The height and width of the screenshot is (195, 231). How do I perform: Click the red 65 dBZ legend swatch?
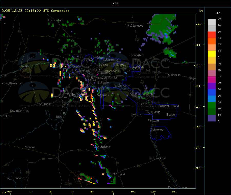(x=211, y=35)
